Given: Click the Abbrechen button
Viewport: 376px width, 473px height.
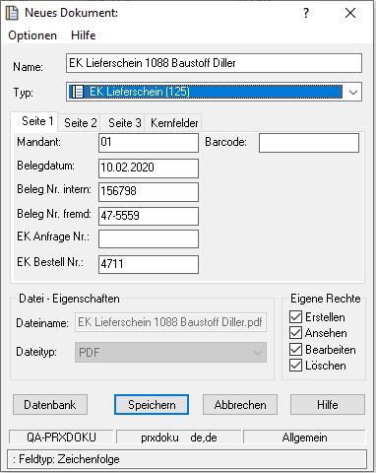Looking at the screenshot, I should (240, 405).
